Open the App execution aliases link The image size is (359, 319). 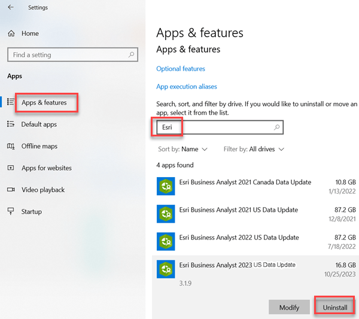pyautogui.click(x=187, y=87)
